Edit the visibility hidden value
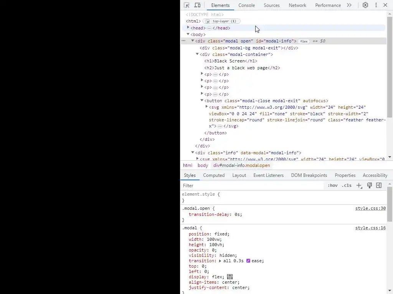 [227, 255]
